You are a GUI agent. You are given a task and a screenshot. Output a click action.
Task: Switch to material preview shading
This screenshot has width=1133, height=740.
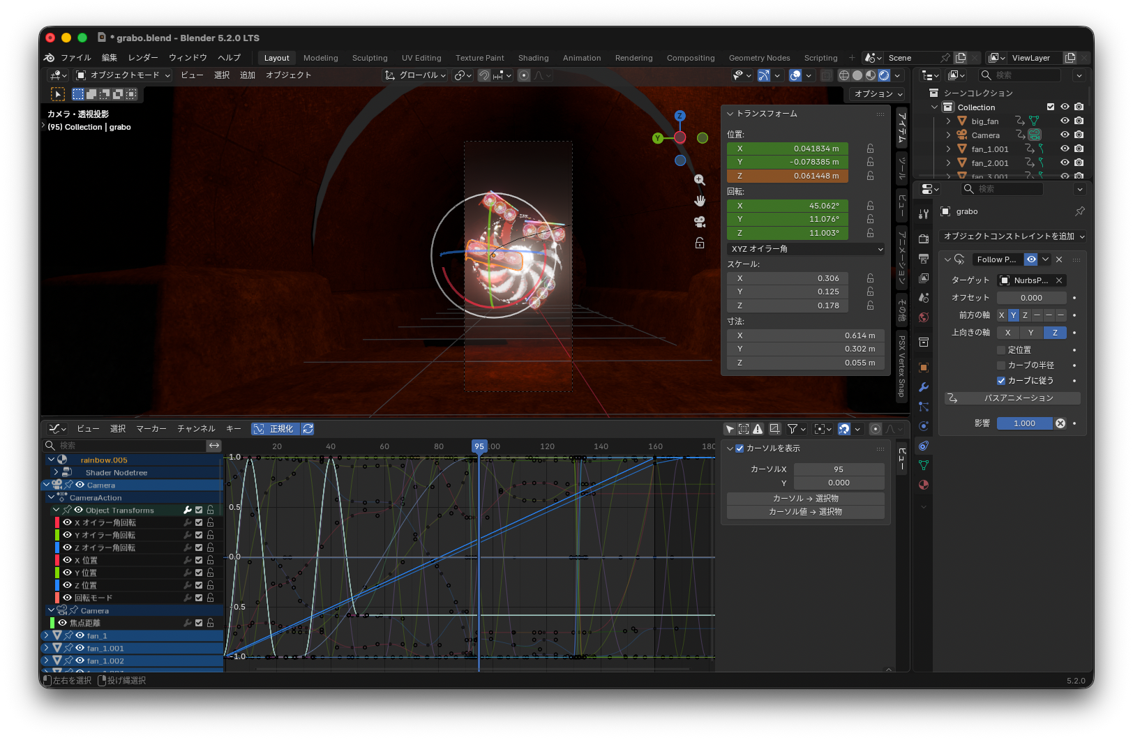click(x=871, y=75)
